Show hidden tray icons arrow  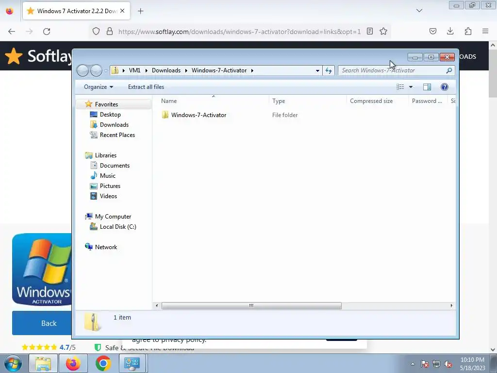(x=413, y=364)
